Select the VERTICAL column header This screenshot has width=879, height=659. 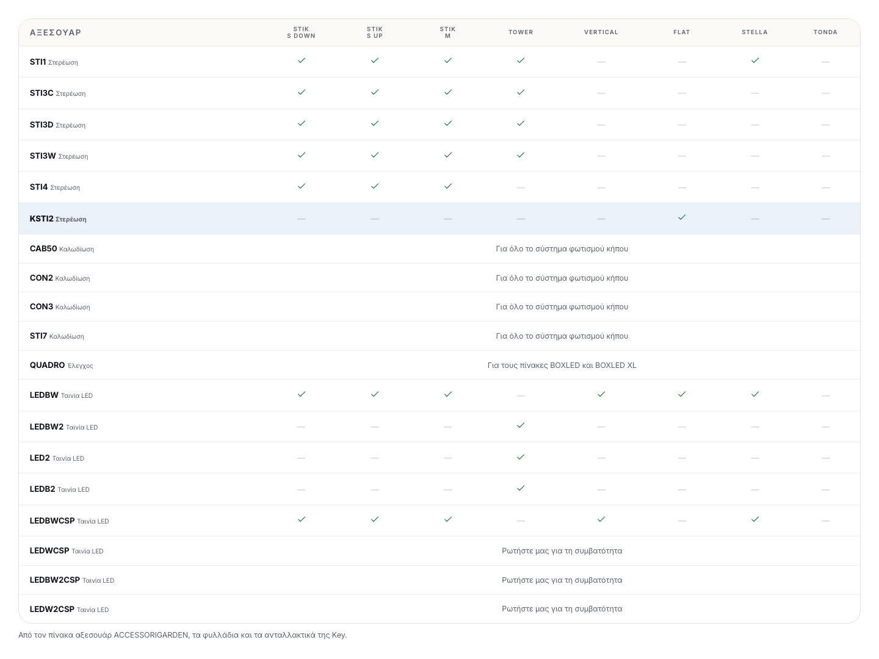point(601,32)
